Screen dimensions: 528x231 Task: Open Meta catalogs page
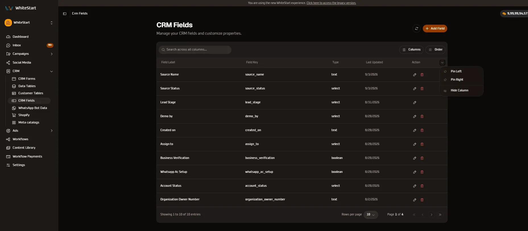pos(29,122)
